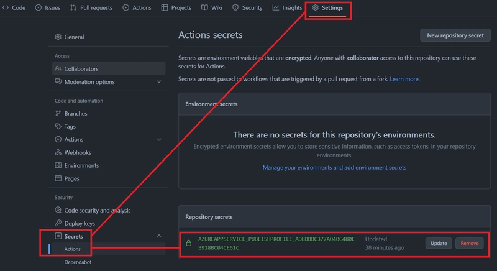Click the people icon next to Collaborators
This screenshot has height=271, width=497.
(58, 69)
